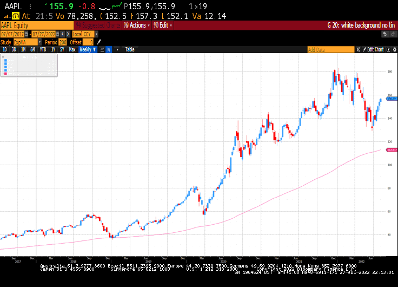The image size is (398, 287).
Task: Click the 180 price axis label
Action: tap(390, 71)
